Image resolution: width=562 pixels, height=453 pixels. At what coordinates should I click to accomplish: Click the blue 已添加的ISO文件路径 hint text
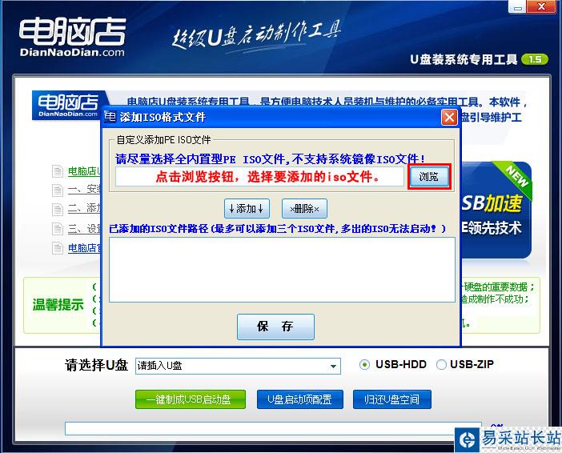278,229
